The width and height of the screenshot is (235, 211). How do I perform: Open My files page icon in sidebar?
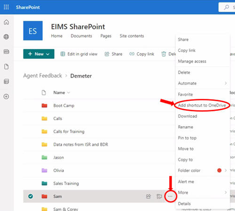(x=6, y=67)
